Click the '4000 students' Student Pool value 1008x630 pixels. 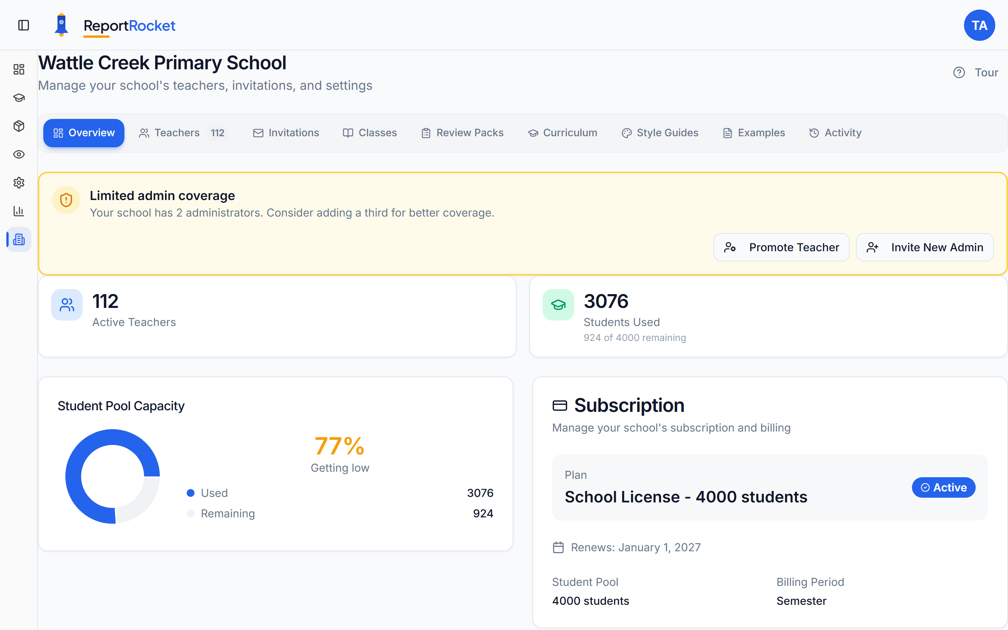pos(590,601)
